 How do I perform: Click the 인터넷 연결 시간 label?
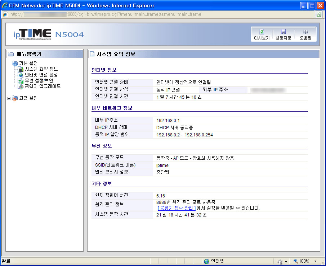pos(112,97)
